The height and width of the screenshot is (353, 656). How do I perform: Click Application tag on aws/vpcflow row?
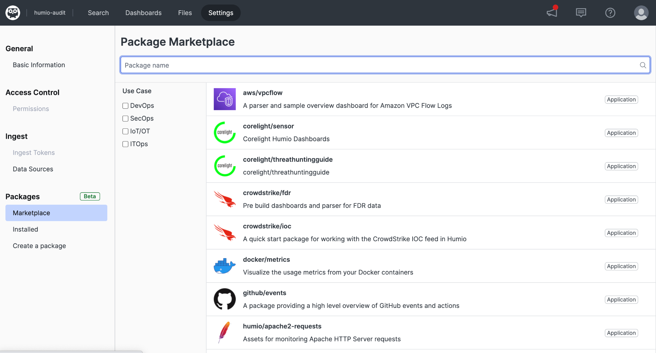[x=621, y=99]
